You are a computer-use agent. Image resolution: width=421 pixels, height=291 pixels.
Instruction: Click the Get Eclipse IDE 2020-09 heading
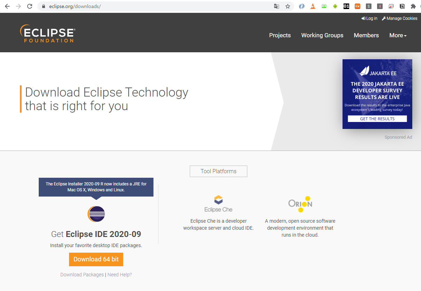[96, 234]
